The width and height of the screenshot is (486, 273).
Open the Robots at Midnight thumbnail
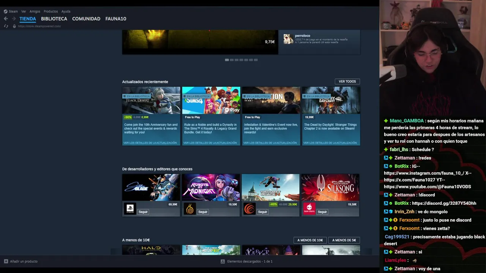coord(211,187)
